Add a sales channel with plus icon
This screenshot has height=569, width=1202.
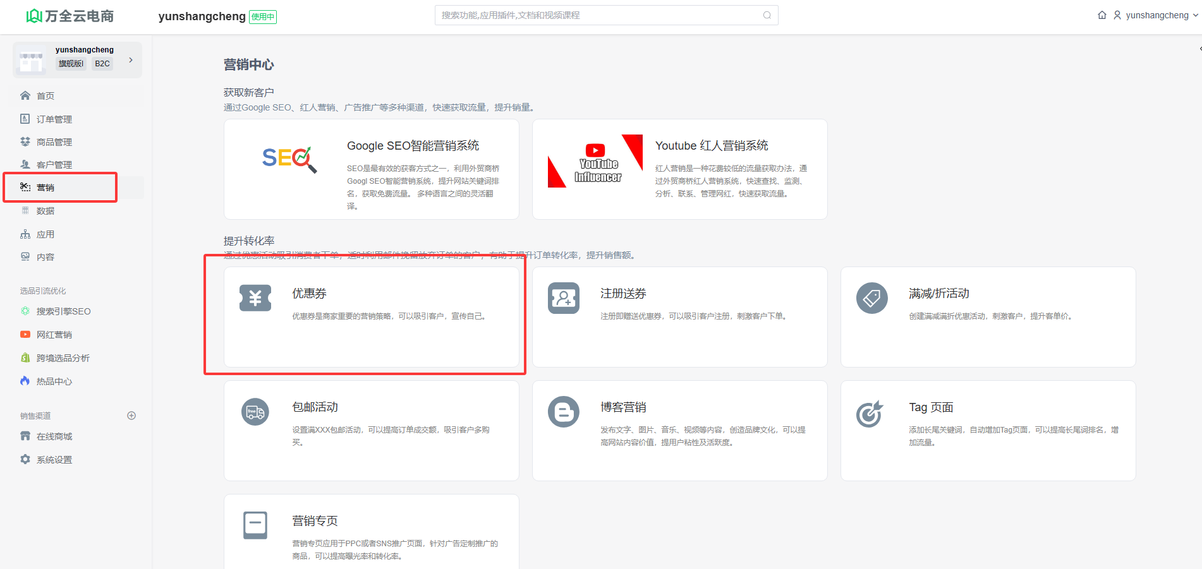[131, 416]
